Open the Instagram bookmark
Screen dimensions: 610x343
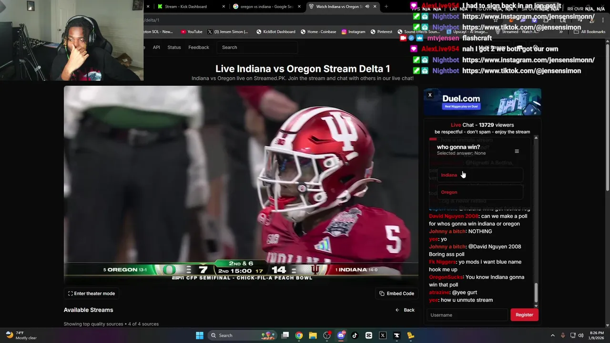click(x=353, y=32)
